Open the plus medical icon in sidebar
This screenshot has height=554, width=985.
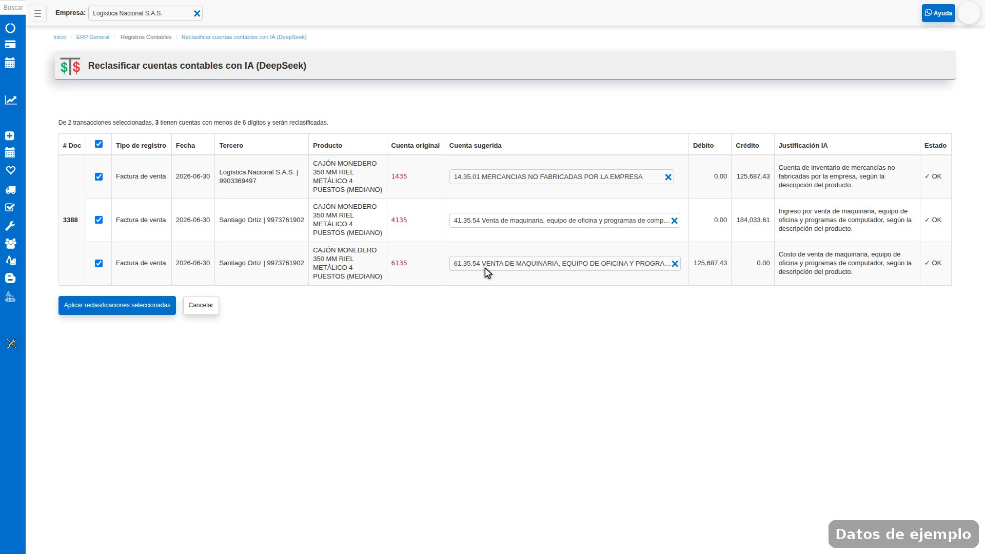click(10, 136)
